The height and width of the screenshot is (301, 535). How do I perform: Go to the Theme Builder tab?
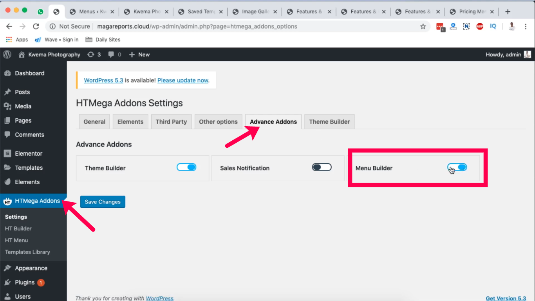pyautogui.click(x=329, y=121)
